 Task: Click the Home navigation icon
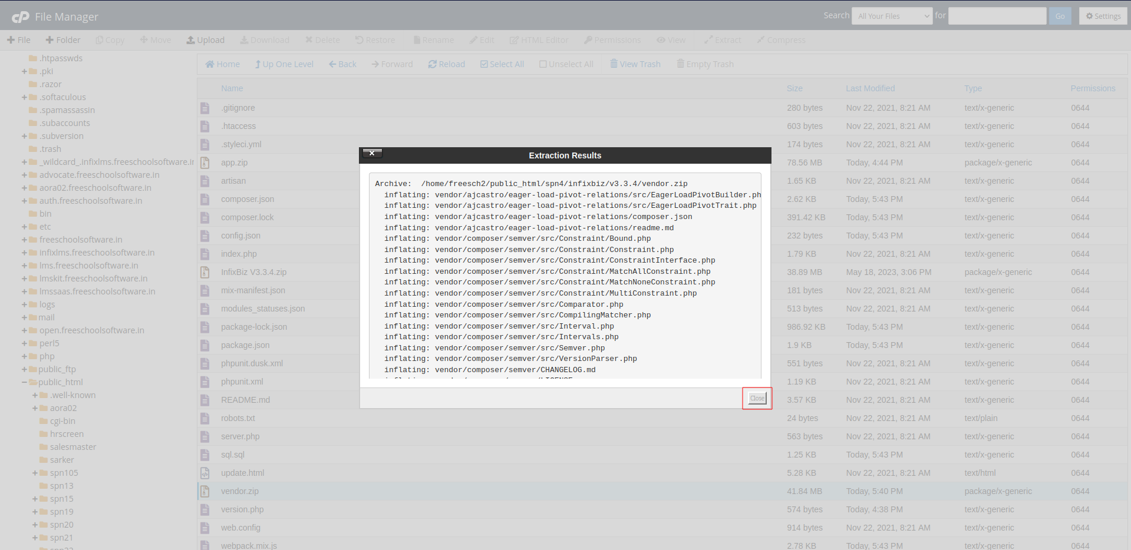210,64
